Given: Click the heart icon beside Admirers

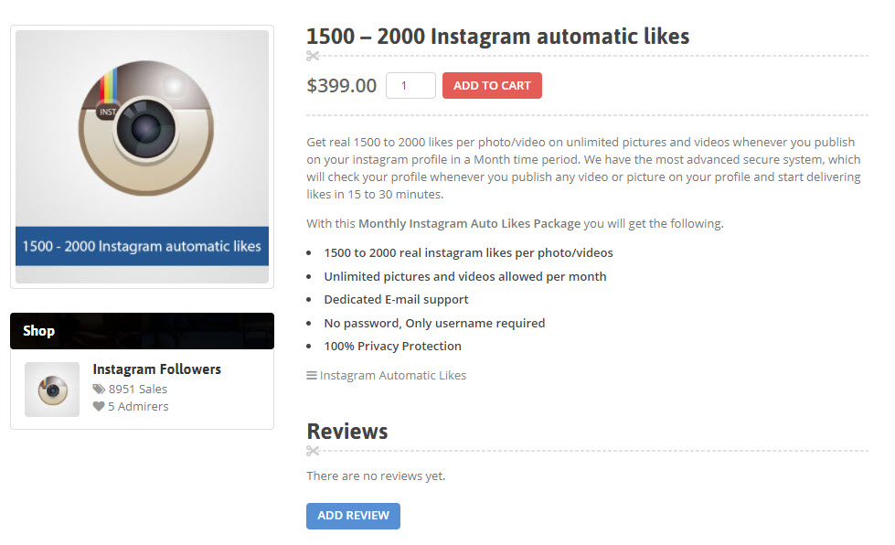Looking at the screenshot, I should click(99, 407).
